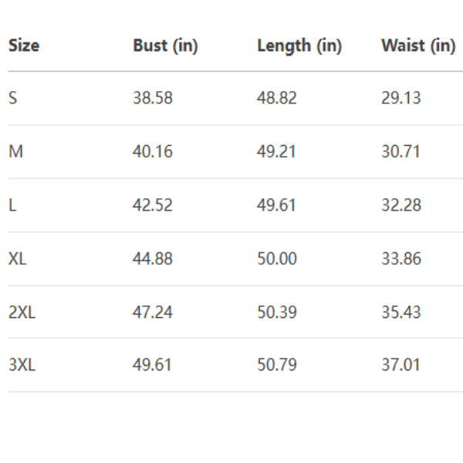
Task: Click the Size column header
Action: click(24, 46)
